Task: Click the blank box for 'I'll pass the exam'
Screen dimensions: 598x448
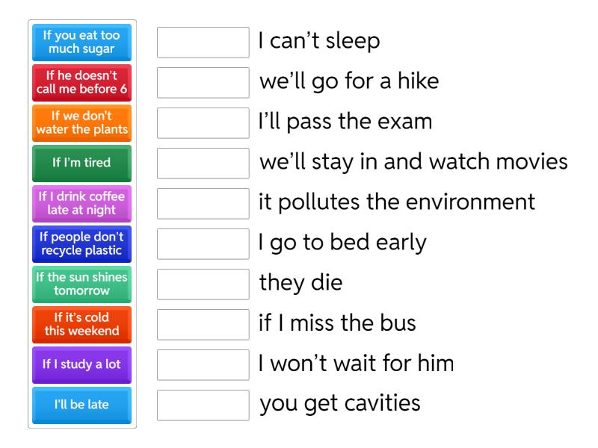Action: point(203,123)
